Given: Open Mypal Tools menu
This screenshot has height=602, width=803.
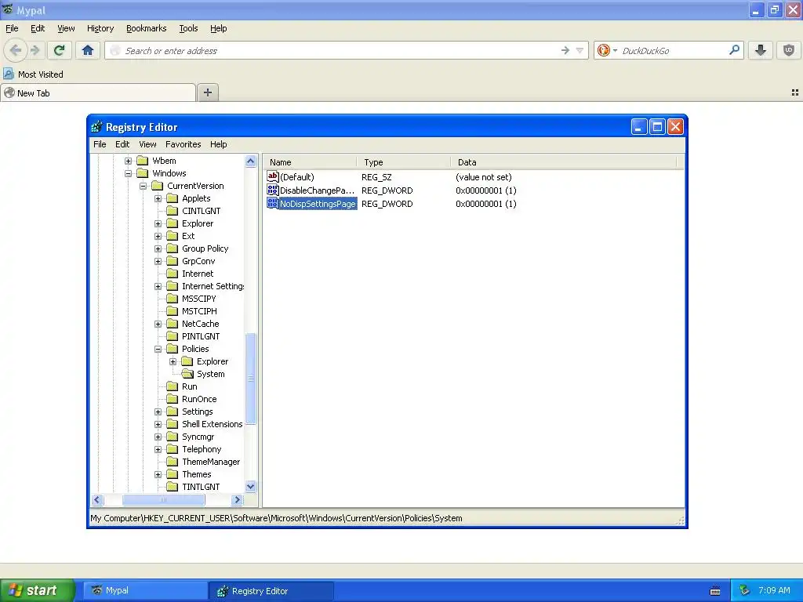Looking at the screenshot, I should 188,28.
